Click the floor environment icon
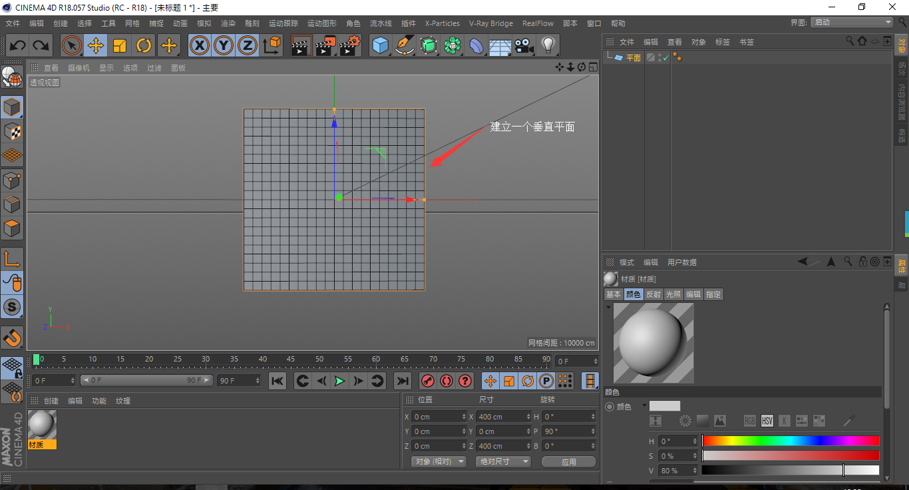Viewport: 909px width, 490px height. point(500,45)
